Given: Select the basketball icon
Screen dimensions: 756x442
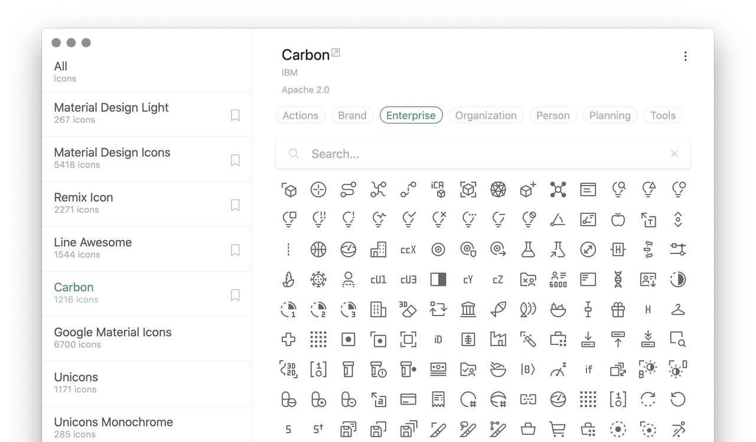Looking at the screenshot, I should coord(318,249).
